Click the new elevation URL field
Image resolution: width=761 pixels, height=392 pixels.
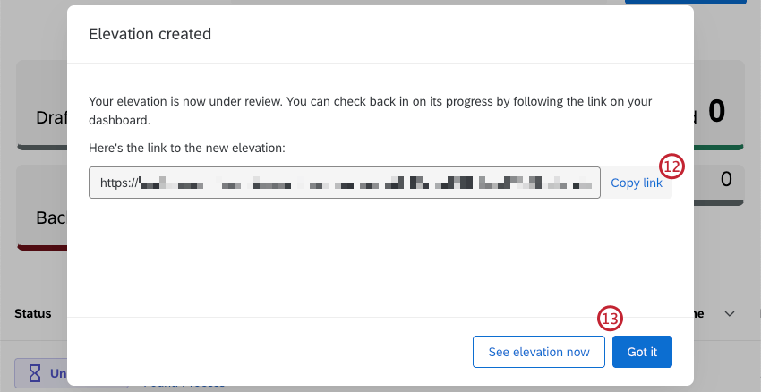coord(345,183)
